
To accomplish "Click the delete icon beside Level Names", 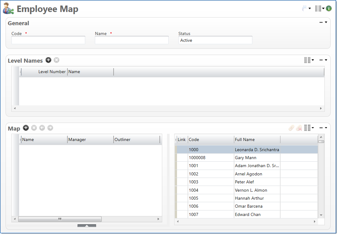I will (x=56, y=60).
